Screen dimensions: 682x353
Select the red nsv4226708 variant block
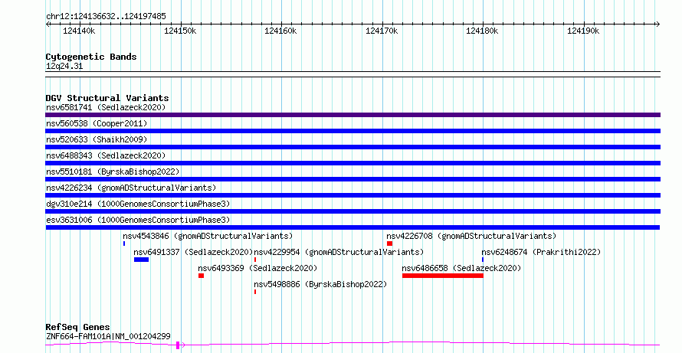[390, 244]
